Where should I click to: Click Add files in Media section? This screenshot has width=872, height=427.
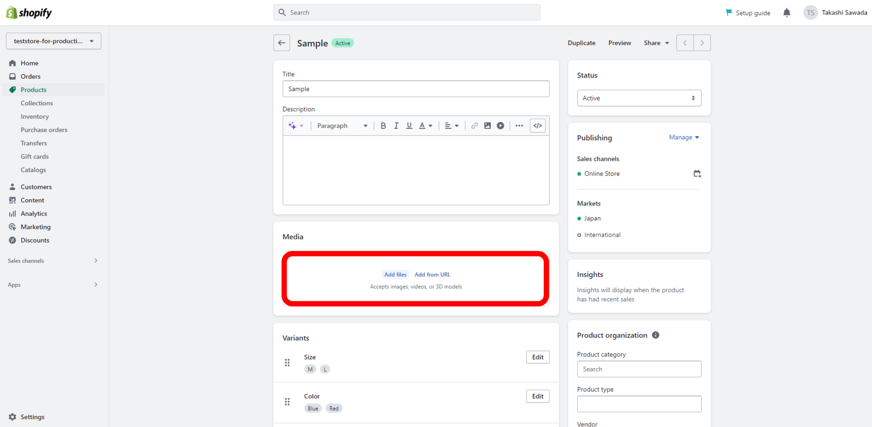point(395,274)
